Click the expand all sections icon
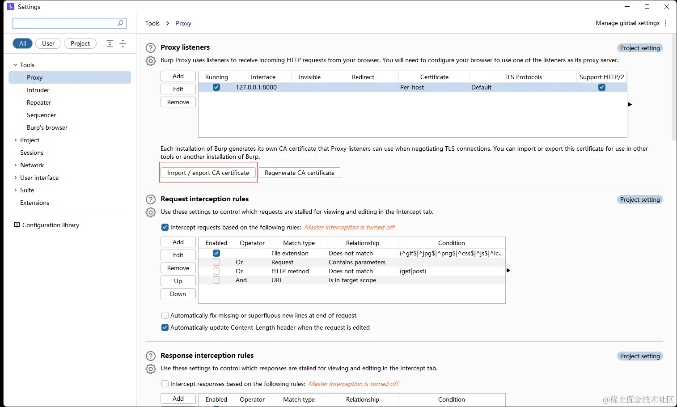The height and width of the screenshot is (407, 677). coord(110,43)
